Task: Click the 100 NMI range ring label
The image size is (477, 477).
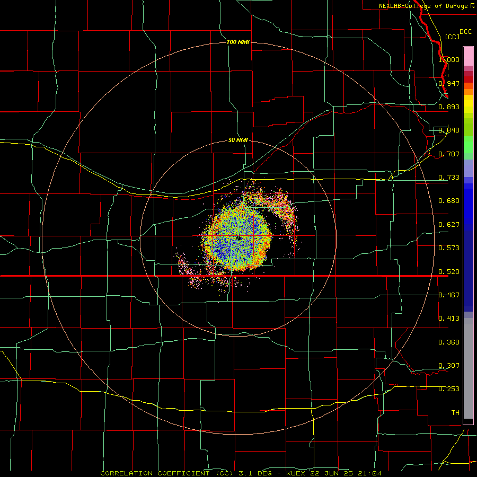Action: click(238, 42)
